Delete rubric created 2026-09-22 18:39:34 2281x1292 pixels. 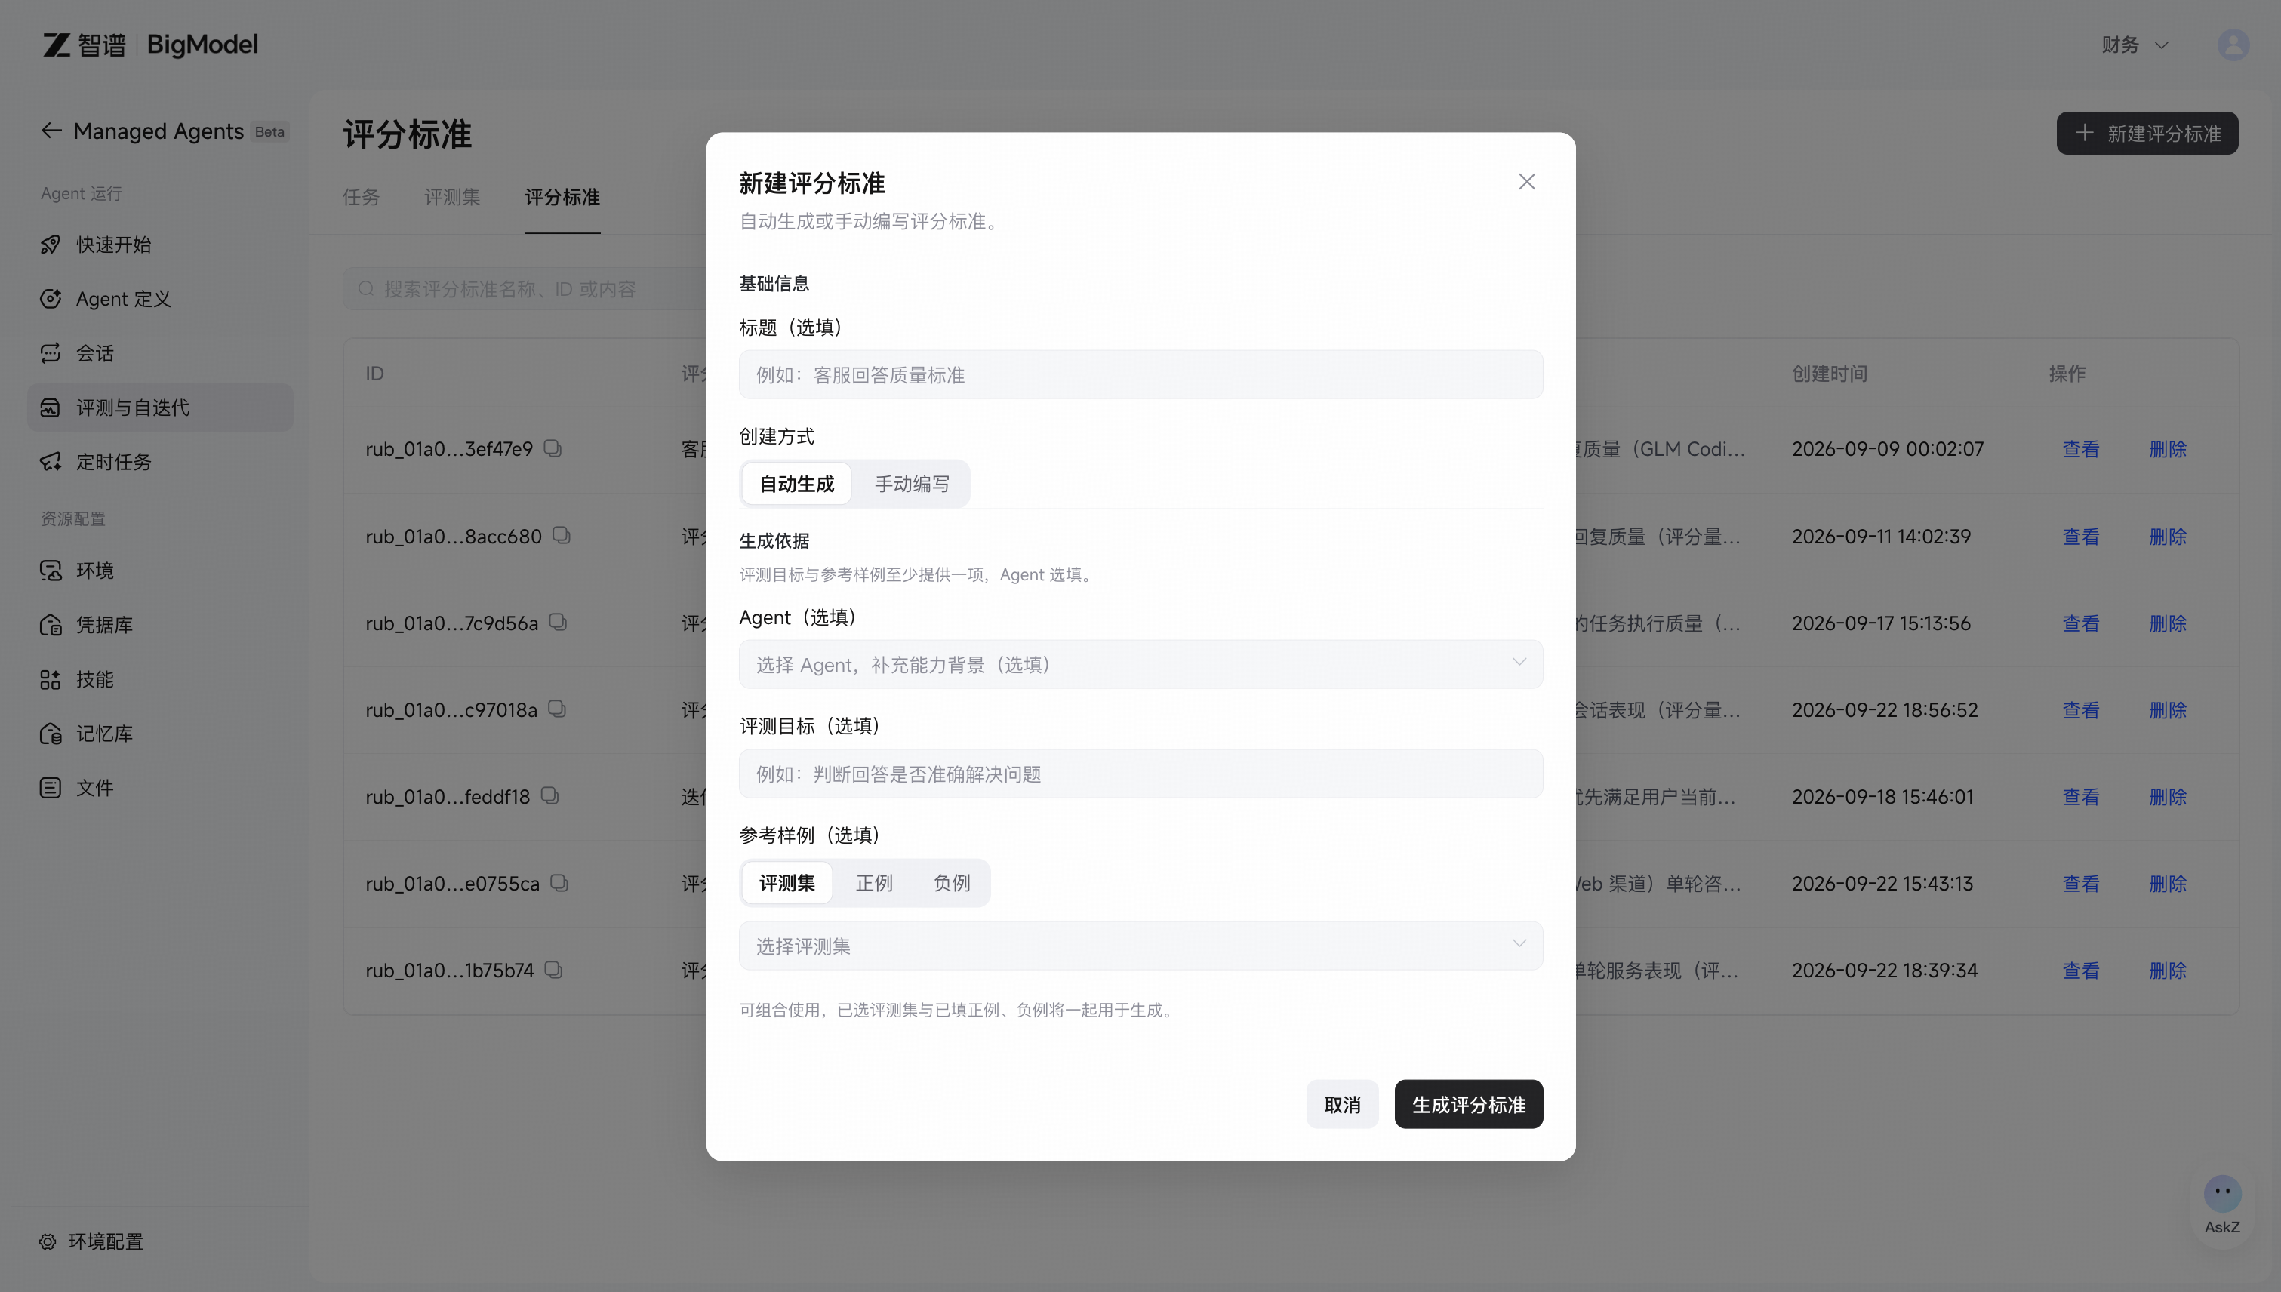click(x=2167, y=971)
